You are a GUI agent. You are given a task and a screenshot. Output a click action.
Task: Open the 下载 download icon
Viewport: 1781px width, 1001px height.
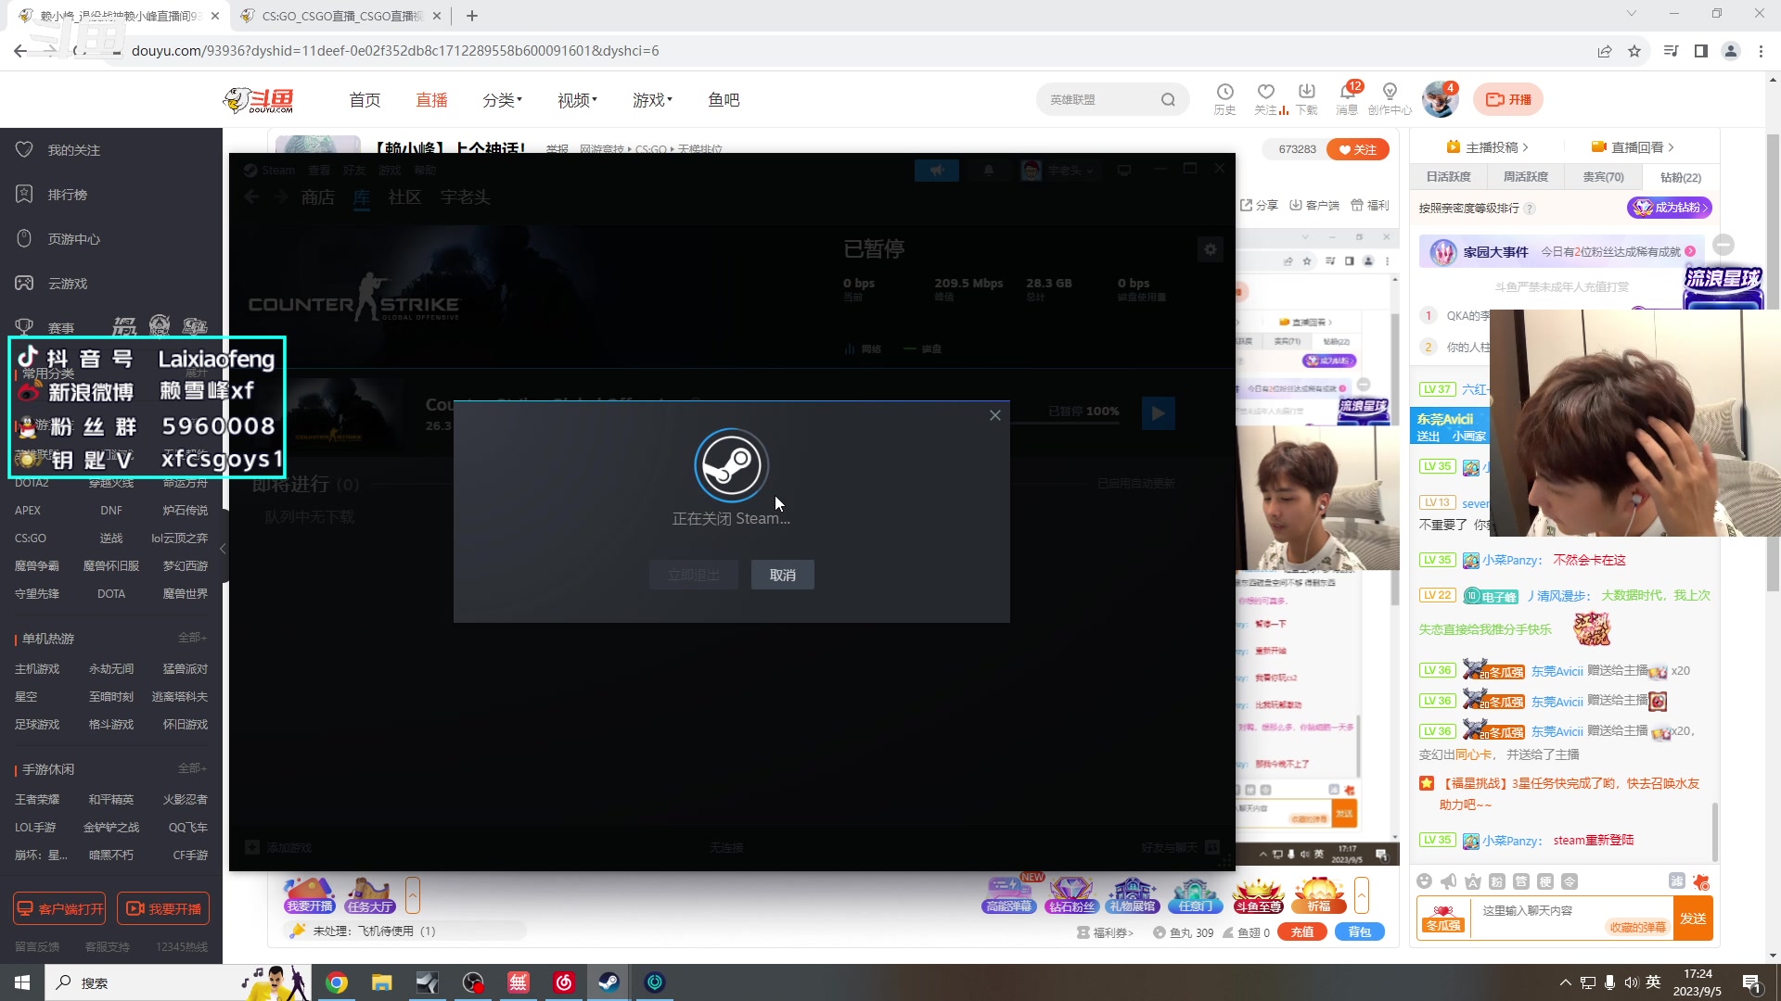1306,98
